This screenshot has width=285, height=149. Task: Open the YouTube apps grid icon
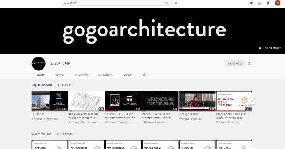point(259,3)
